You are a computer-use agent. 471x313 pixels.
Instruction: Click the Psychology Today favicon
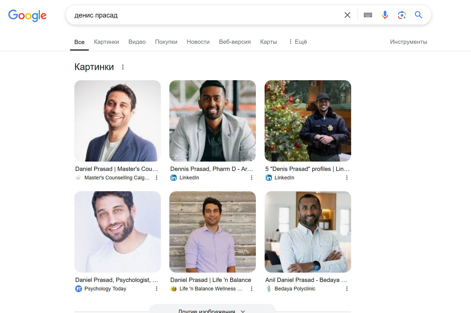[78, 289]
